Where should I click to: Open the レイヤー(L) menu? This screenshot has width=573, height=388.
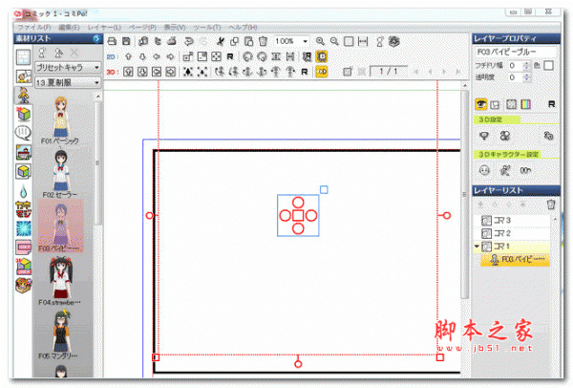pyautogui.click(x=103, y=27)
